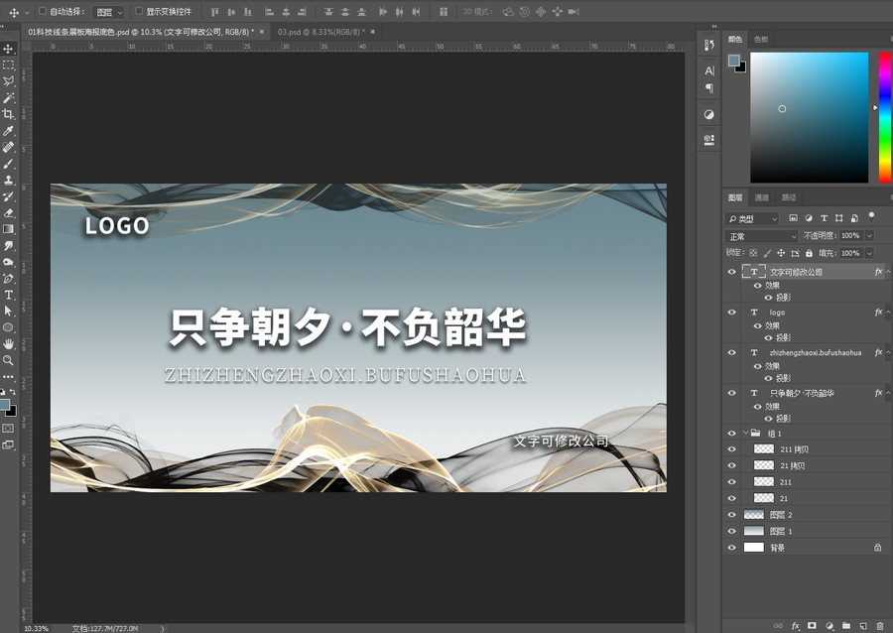Open the 色板 swatches tab

(761, 40)
